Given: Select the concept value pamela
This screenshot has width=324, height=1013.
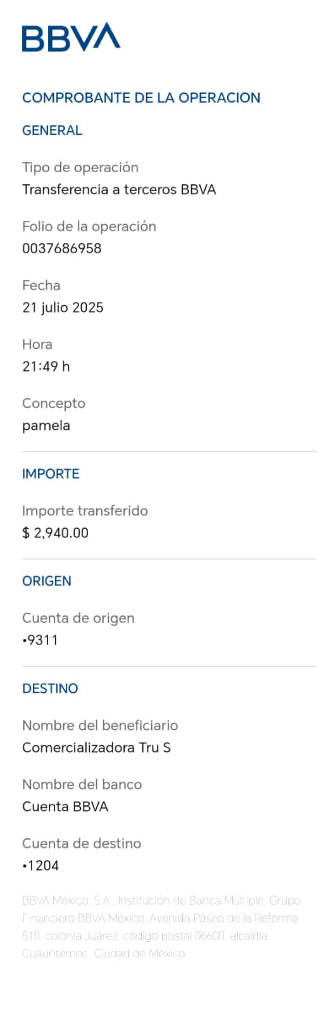Looking at the screenshot, I should click(x=46, y=426).
